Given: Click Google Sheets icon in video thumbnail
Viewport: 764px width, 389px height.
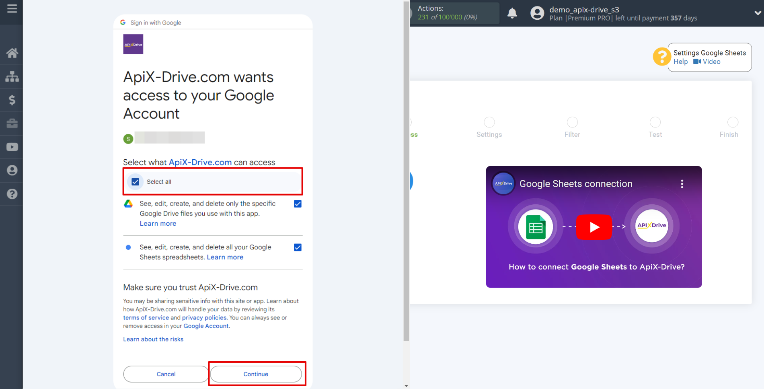Looking at the screenshot, I should (536, 227).
